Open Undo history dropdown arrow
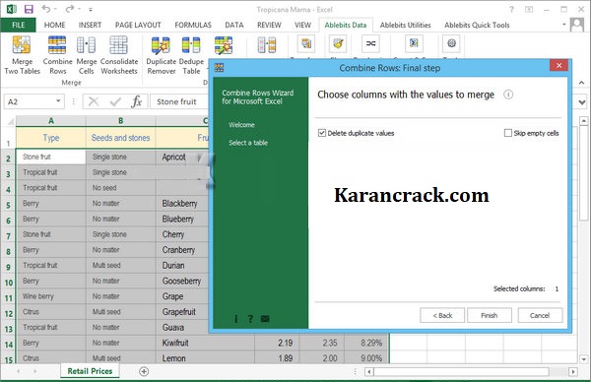The image size is (591, 382). click(x=55, y=9)
